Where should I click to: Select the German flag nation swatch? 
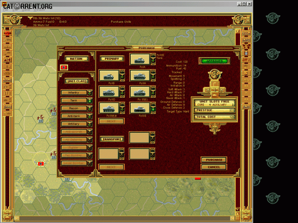pyautogui.click(x=64, y=67)
